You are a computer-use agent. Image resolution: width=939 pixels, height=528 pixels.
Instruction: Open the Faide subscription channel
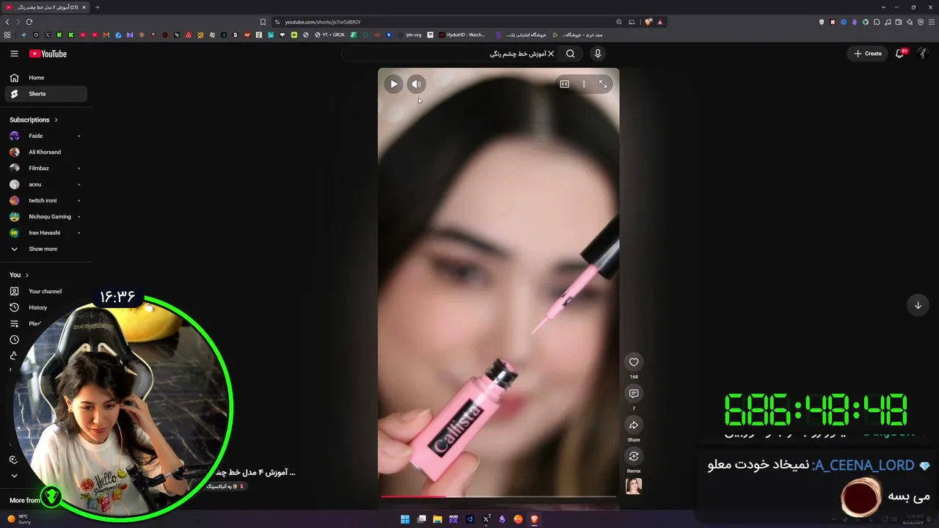pos(45,136)
